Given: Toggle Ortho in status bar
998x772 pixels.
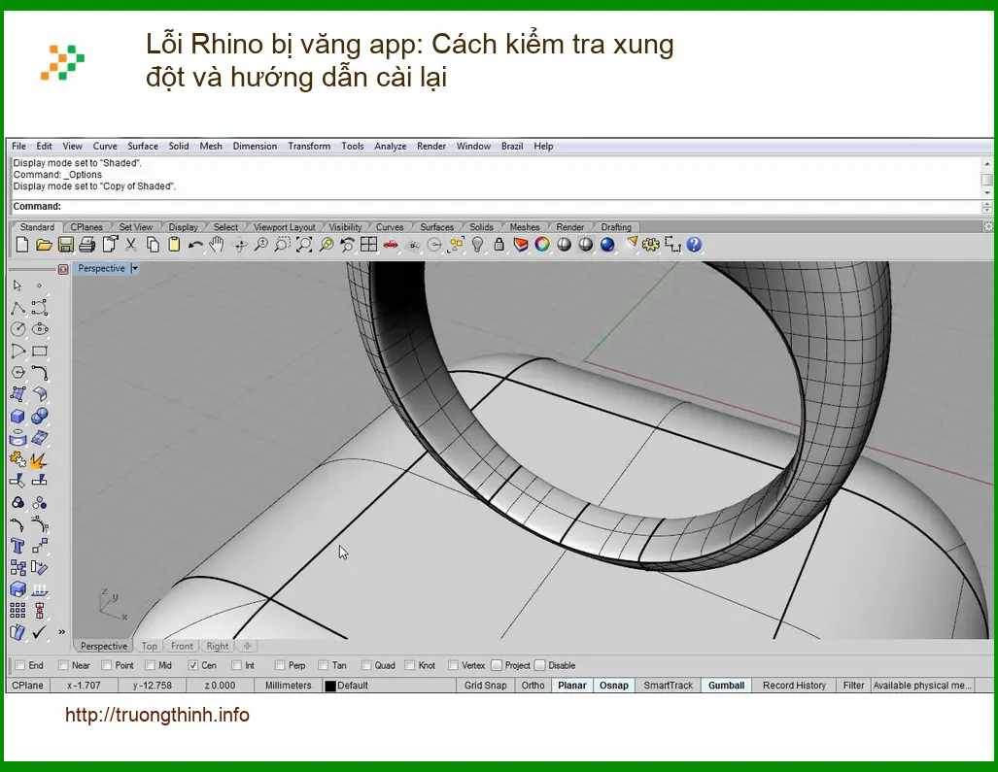Looking at the screenshot, I should click(533, 686).
